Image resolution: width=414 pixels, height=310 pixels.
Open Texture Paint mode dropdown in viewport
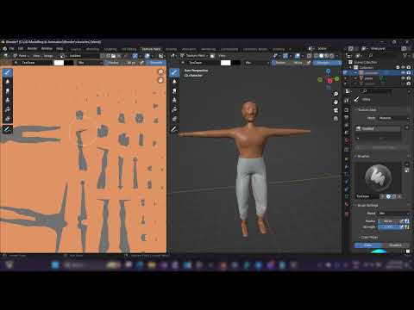194,56
